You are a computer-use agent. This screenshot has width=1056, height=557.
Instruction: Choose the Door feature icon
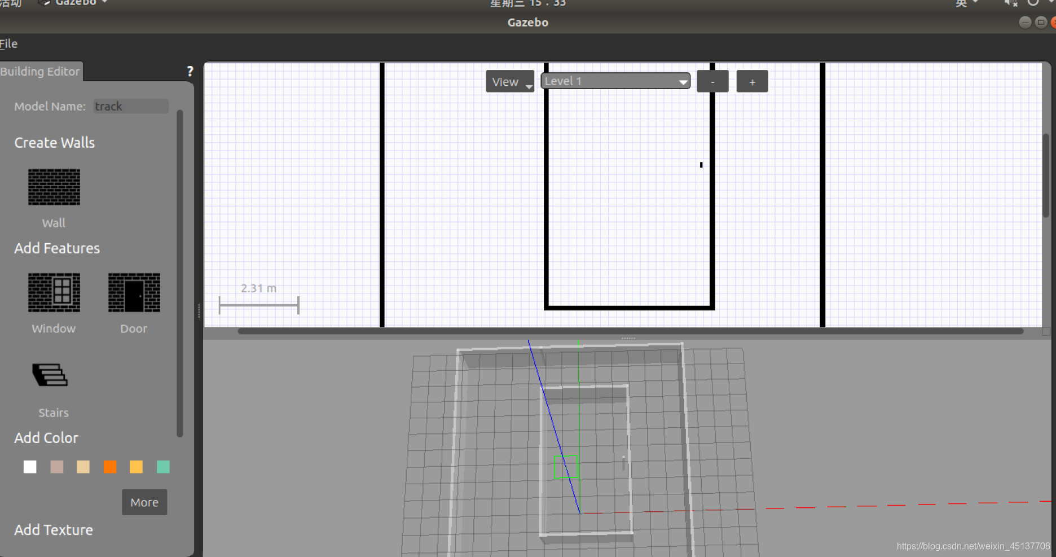134,292
